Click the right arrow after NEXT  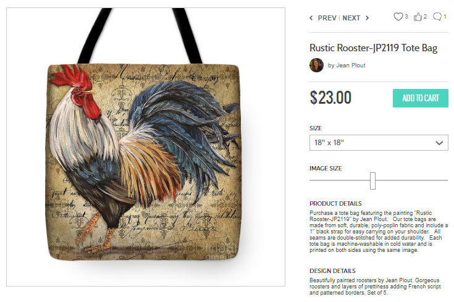367,18
